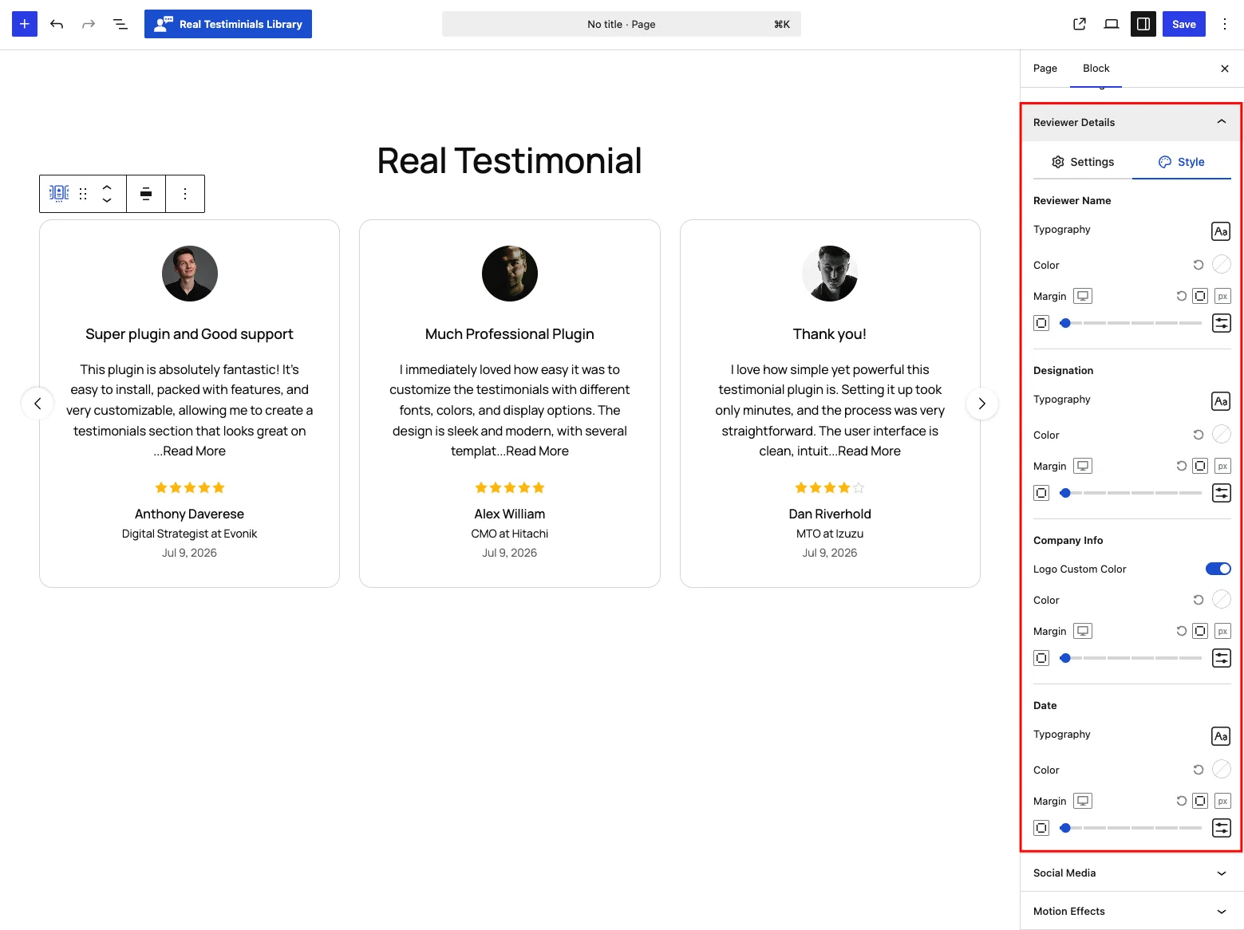Change Date margin device view
Screen dimensions: 1244x930
pos(1083,801)
